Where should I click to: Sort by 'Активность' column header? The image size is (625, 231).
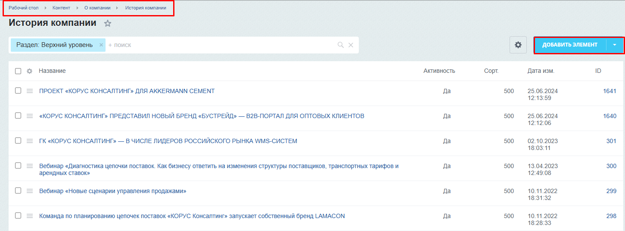439,71
